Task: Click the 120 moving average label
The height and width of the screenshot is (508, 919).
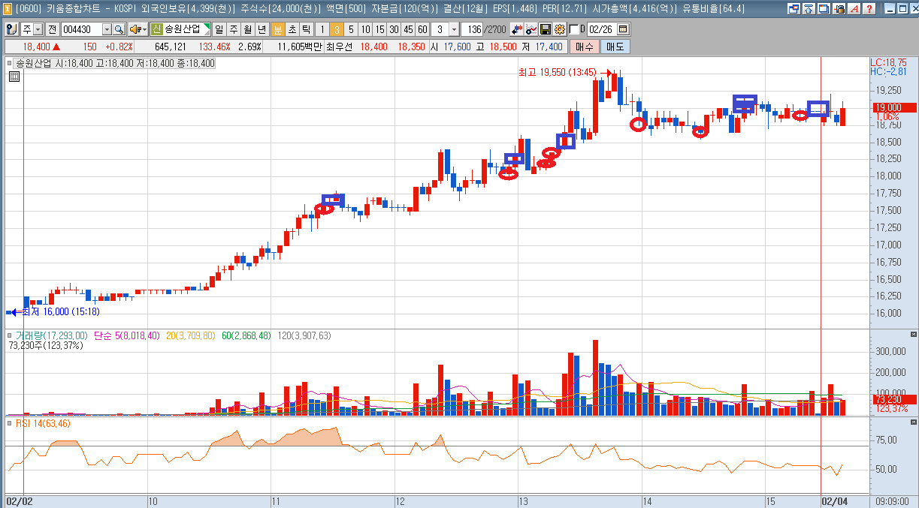Action: click(304, 335)
